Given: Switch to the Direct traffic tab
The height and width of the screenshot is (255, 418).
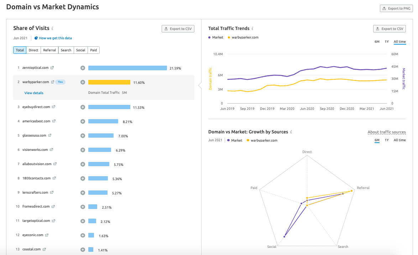Looking at the screenshot, I should pos(33,50).
